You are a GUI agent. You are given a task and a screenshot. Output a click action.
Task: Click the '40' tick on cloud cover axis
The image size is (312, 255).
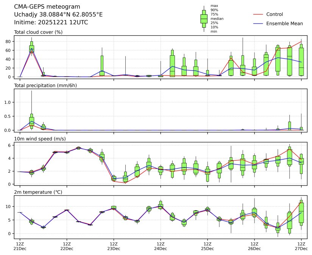(x=8, y=59)
